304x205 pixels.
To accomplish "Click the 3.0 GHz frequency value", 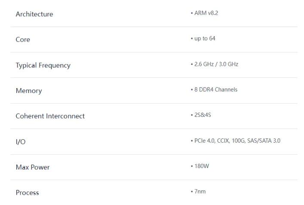I will point(228,64).
